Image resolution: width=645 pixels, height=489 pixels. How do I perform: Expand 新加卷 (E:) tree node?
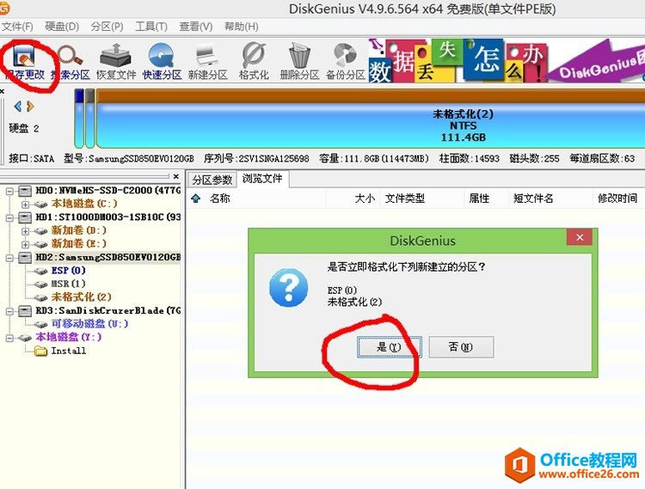tap(25, 244)
